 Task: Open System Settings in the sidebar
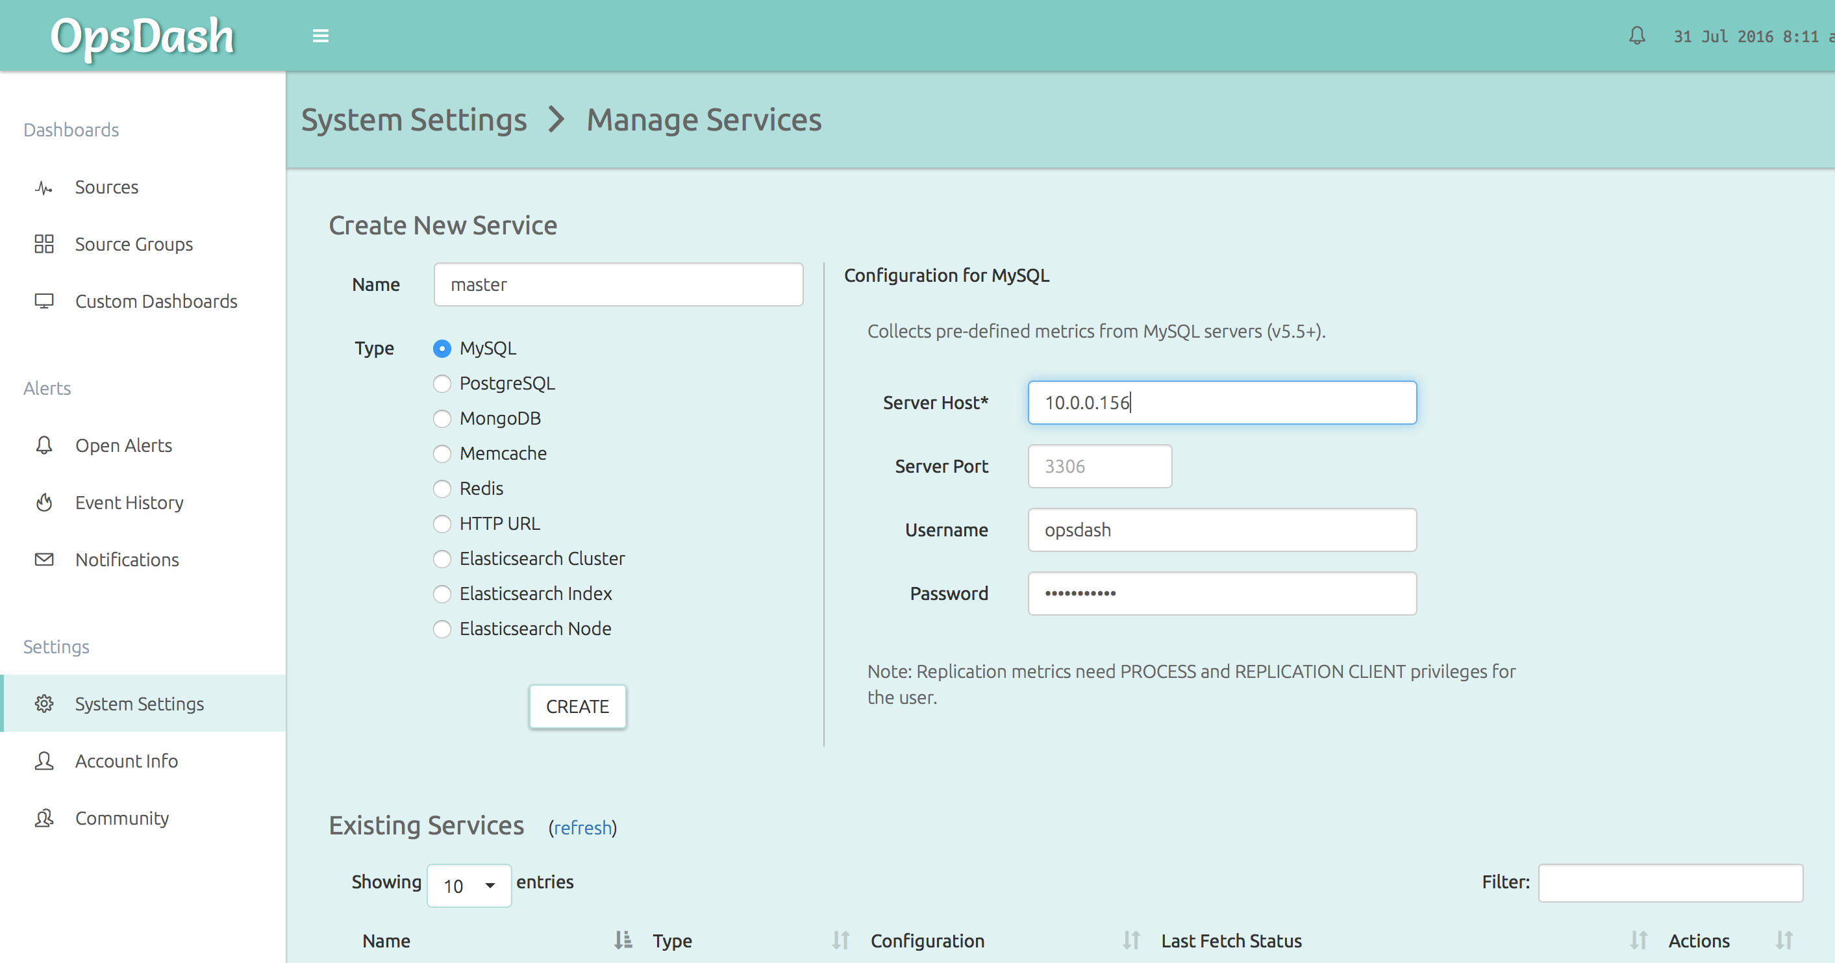[144, 704]
